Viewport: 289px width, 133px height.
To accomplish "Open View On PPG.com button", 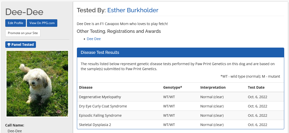I will point(42,23).
